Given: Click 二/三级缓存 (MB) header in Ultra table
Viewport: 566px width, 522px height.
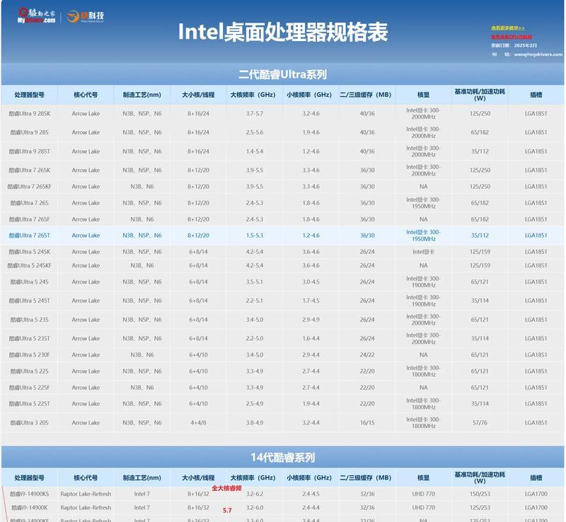Looking at the screenshot, I should (366, 95).
